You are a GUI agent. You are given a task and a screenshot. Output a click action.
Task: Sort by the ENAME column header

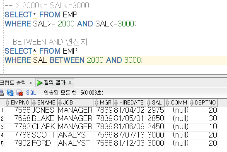tap(44, 102)
